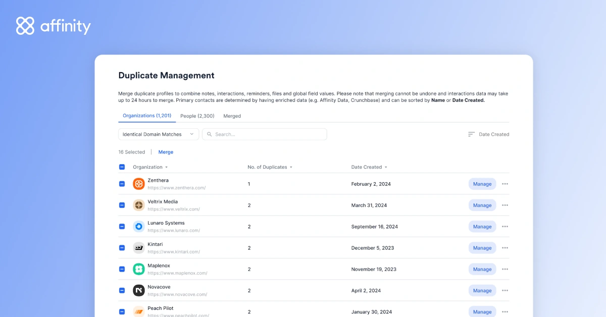Open the Zenthera company logo
Viewport: 606px width, 317px height.
click(139, 184)
